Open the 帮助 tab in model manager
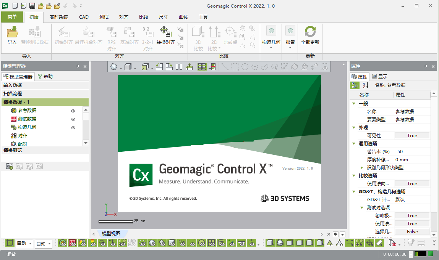Image resolution: width=439 pixels, height=260 pixels. coord(45,77)
